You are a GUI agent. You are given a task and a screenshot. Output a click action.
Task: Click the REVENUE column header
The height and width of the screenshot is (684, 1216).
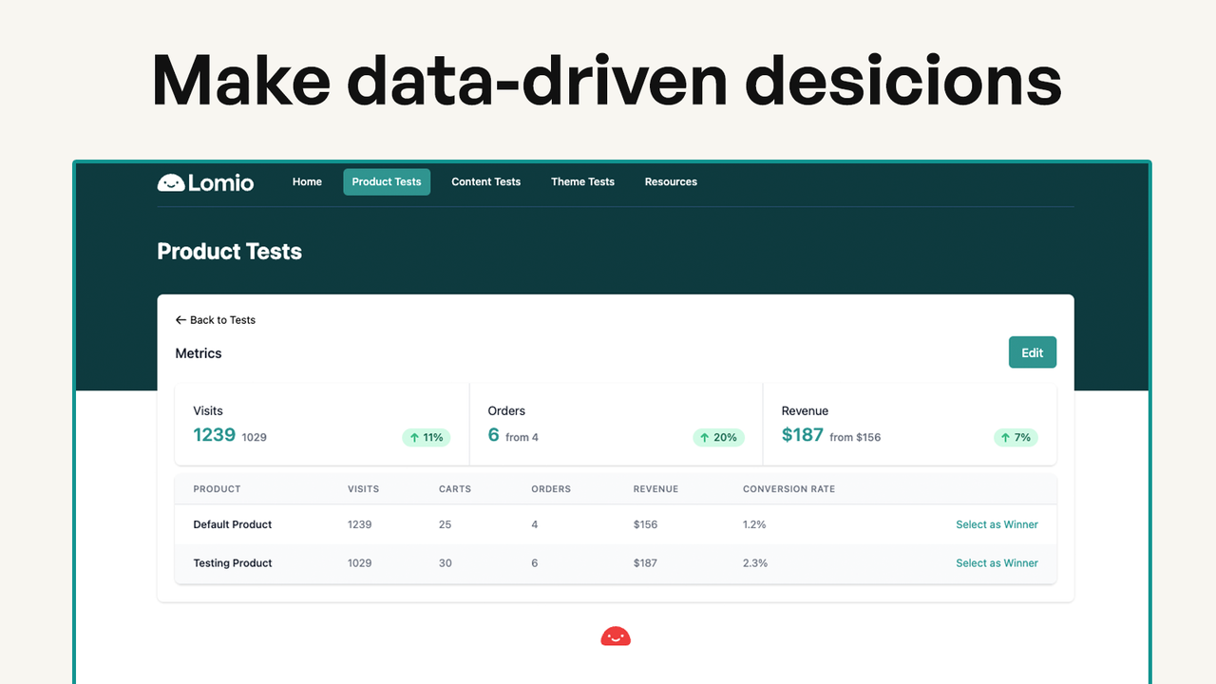[x=655, y=489]
